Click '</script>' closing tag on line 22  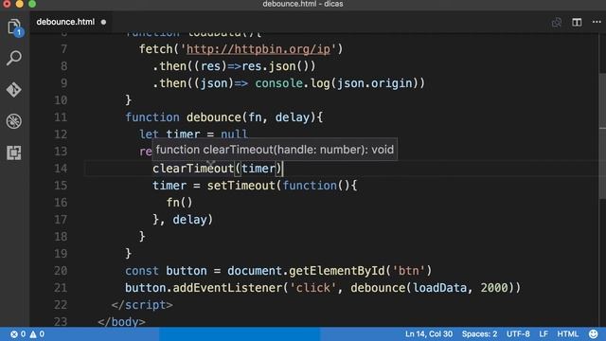(142, 305)
